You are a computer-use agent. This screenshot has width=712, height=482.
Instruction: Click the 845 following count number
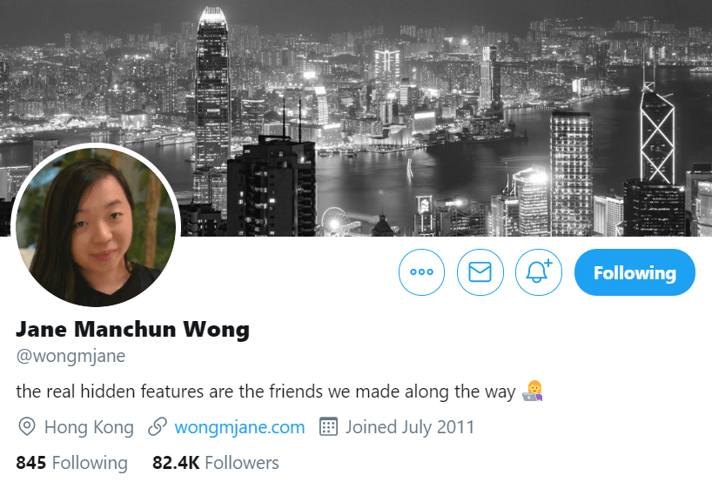click(x=30, y=463)
